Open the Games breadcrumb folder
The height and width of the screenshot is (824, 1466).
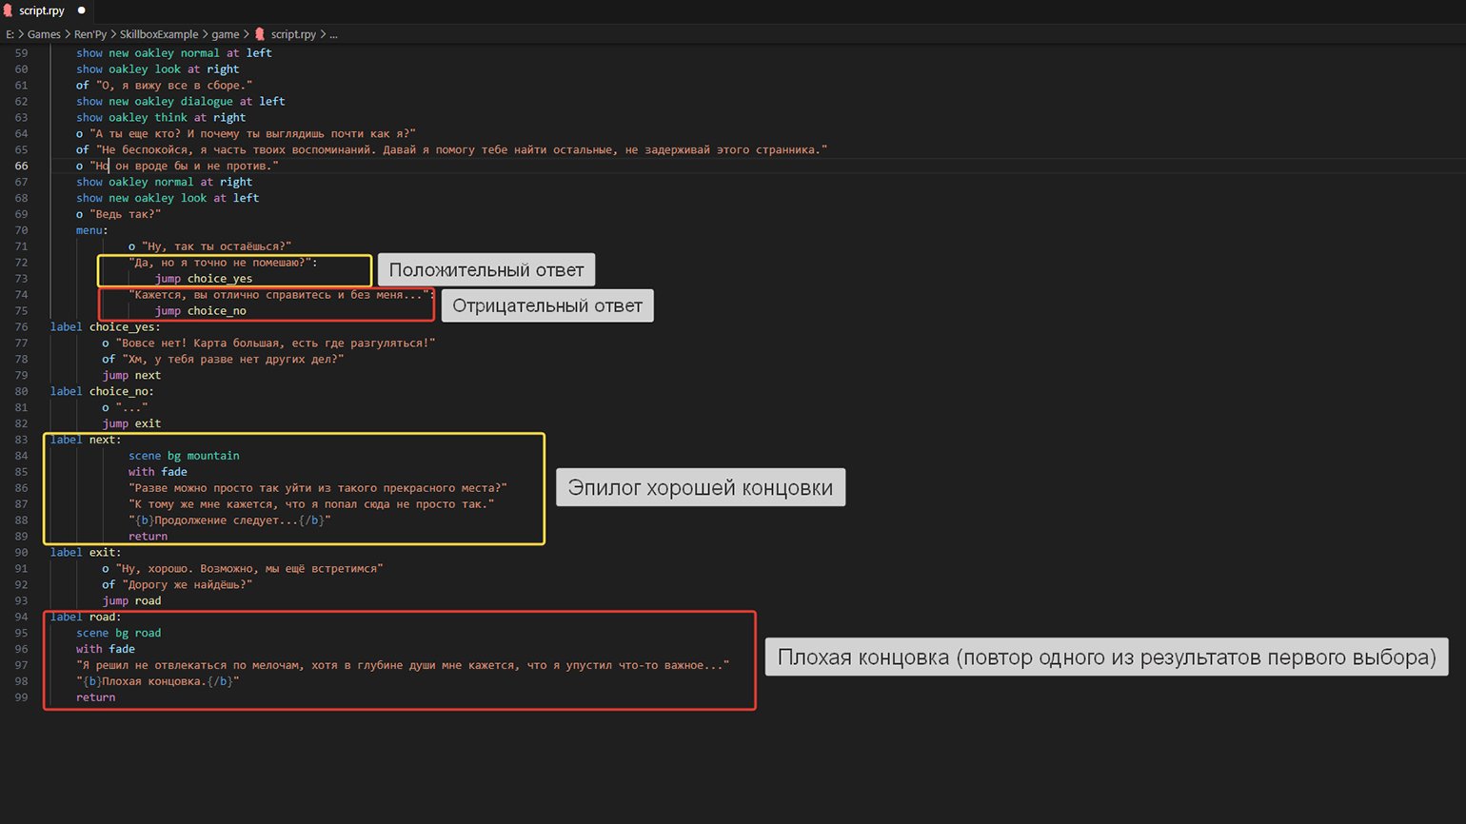point(44,34)
